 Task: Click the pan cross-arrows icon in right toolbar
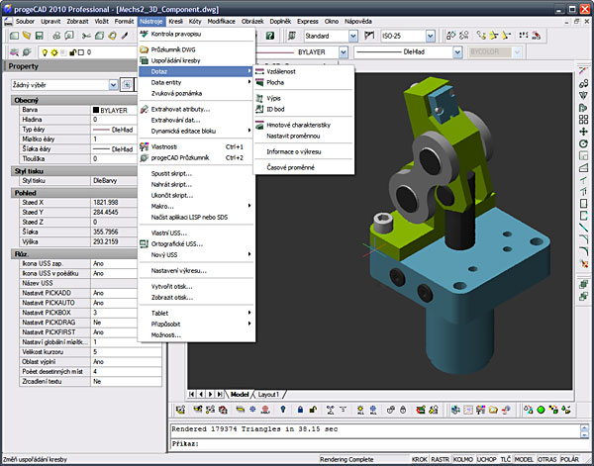click(583, 132)
